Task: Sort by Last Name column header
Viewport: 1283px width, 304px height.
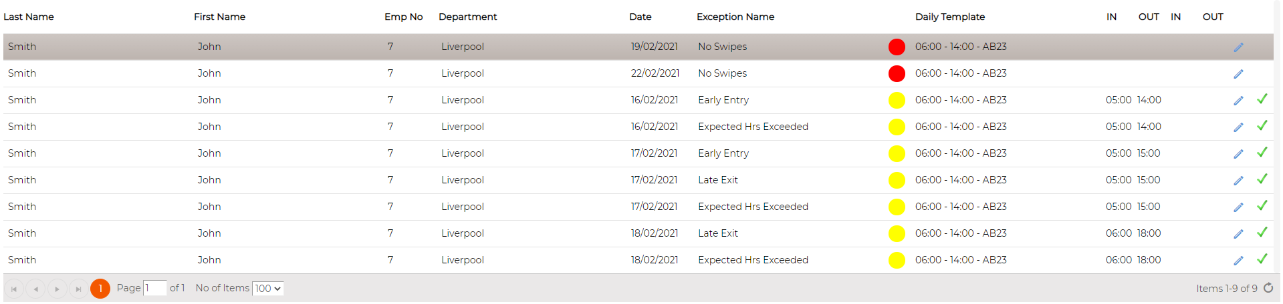Action: coord(29,17)
